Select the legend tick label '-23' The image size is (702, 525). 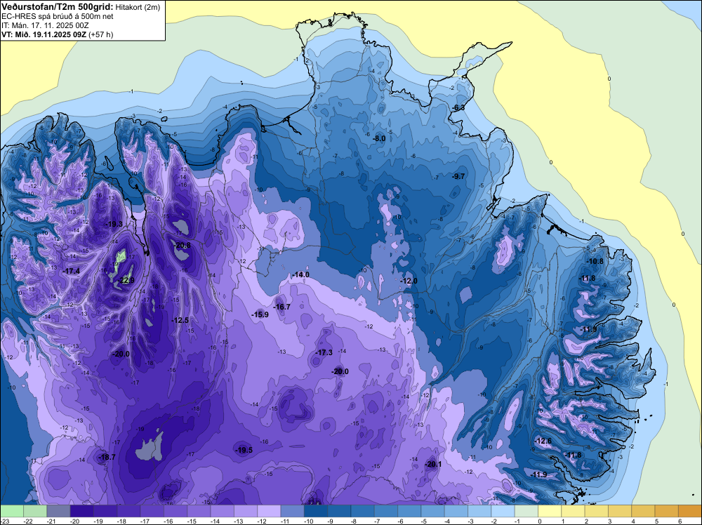coord(6,521)
